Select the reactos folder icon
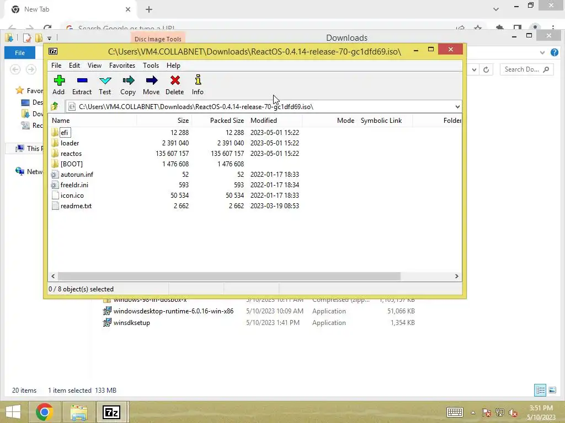 55,153
